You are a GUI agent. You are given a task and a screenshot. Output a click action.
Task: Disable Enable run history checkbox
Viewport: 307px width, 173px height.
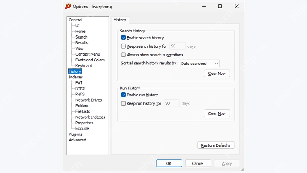tap(123, 95)
